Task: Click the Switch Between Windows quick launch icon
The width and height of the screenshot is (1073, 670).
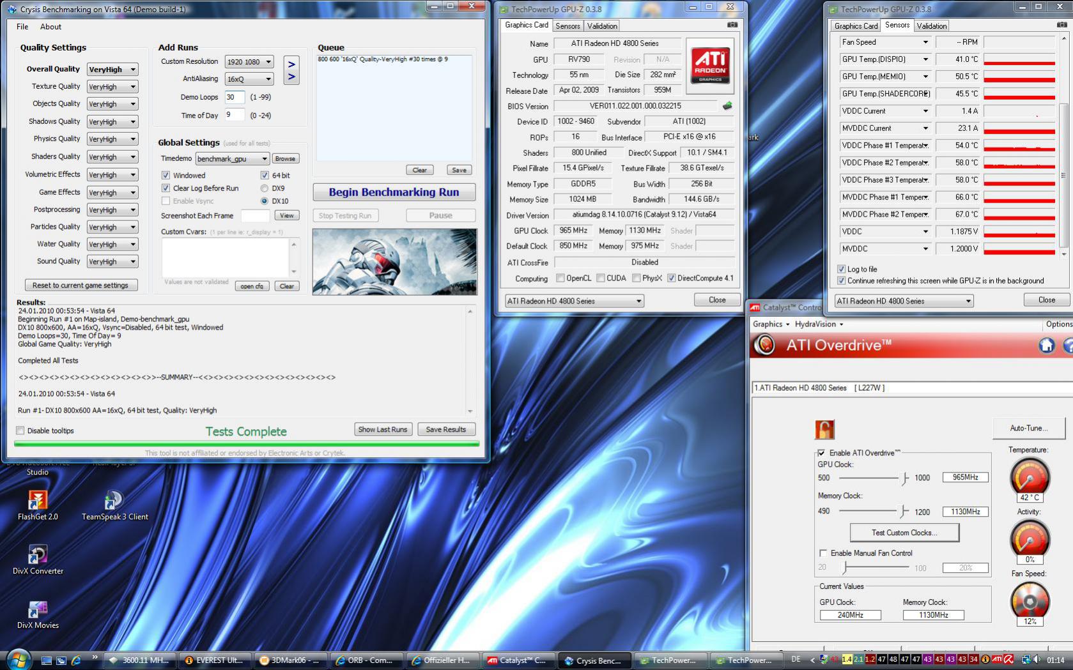Action: (61, 660)
